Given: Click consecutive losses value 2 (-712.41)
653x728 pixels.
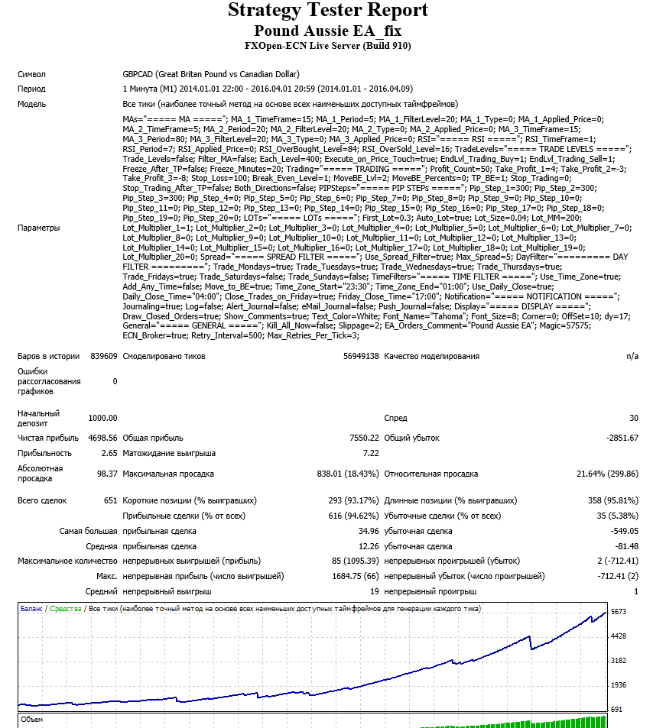Looking at the screenshot, I should point(618,561).
